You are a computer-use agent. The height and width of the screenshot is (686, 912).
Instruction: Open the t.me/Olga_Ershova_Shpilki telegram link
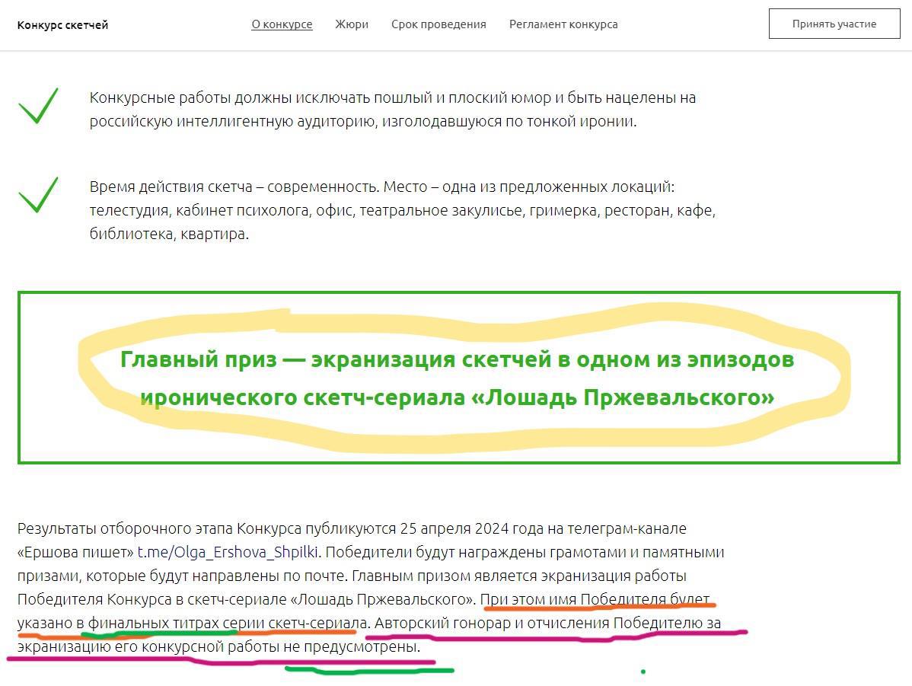pyautogui.click(x=228, y=552)
